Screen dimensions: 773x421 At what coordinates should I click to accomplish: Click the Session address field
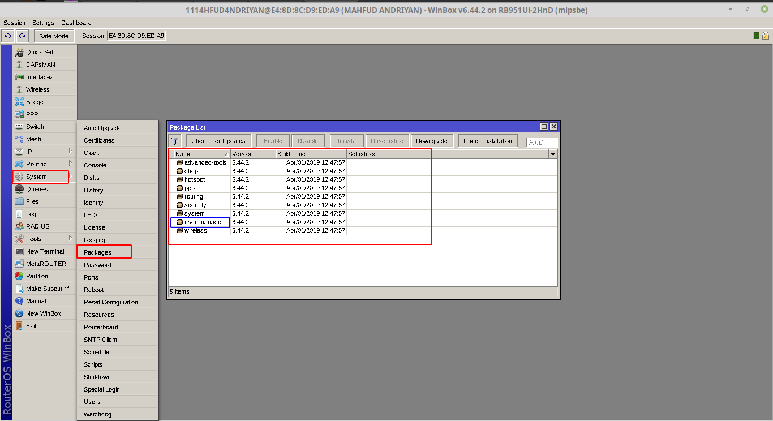(x=136, y=36)
